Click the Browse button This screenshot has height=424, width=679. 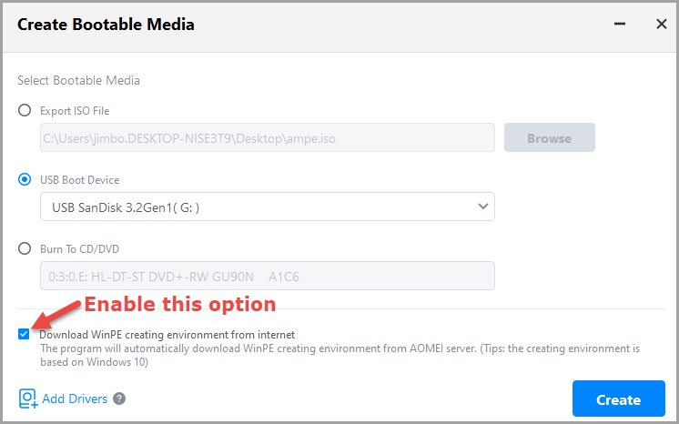tap(549, 138)
